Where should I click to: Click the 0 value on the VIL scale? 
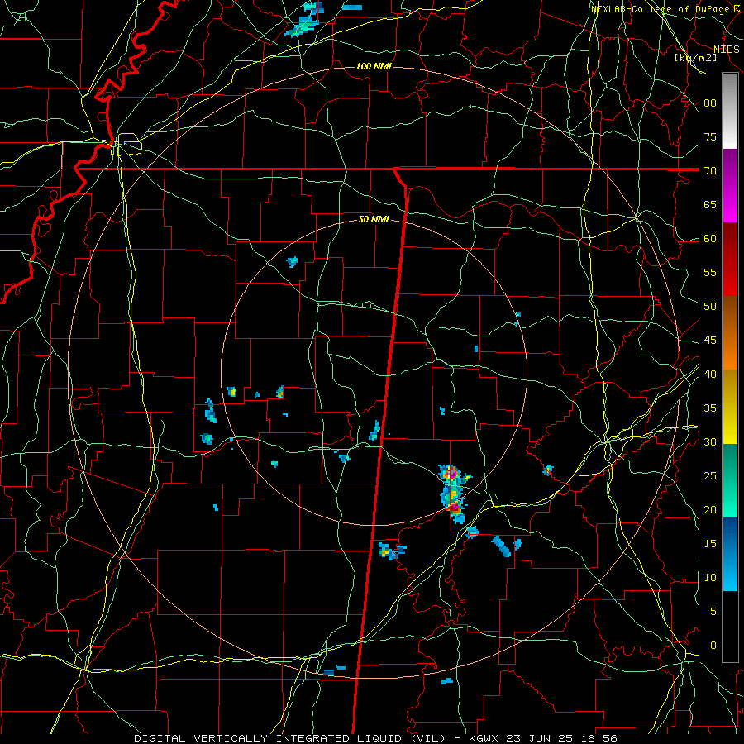713,646
